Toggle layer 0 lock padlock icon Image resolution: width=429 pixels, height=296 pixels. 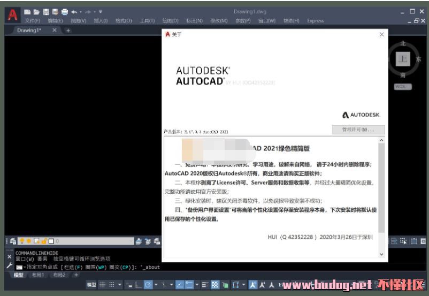point(44,241)
